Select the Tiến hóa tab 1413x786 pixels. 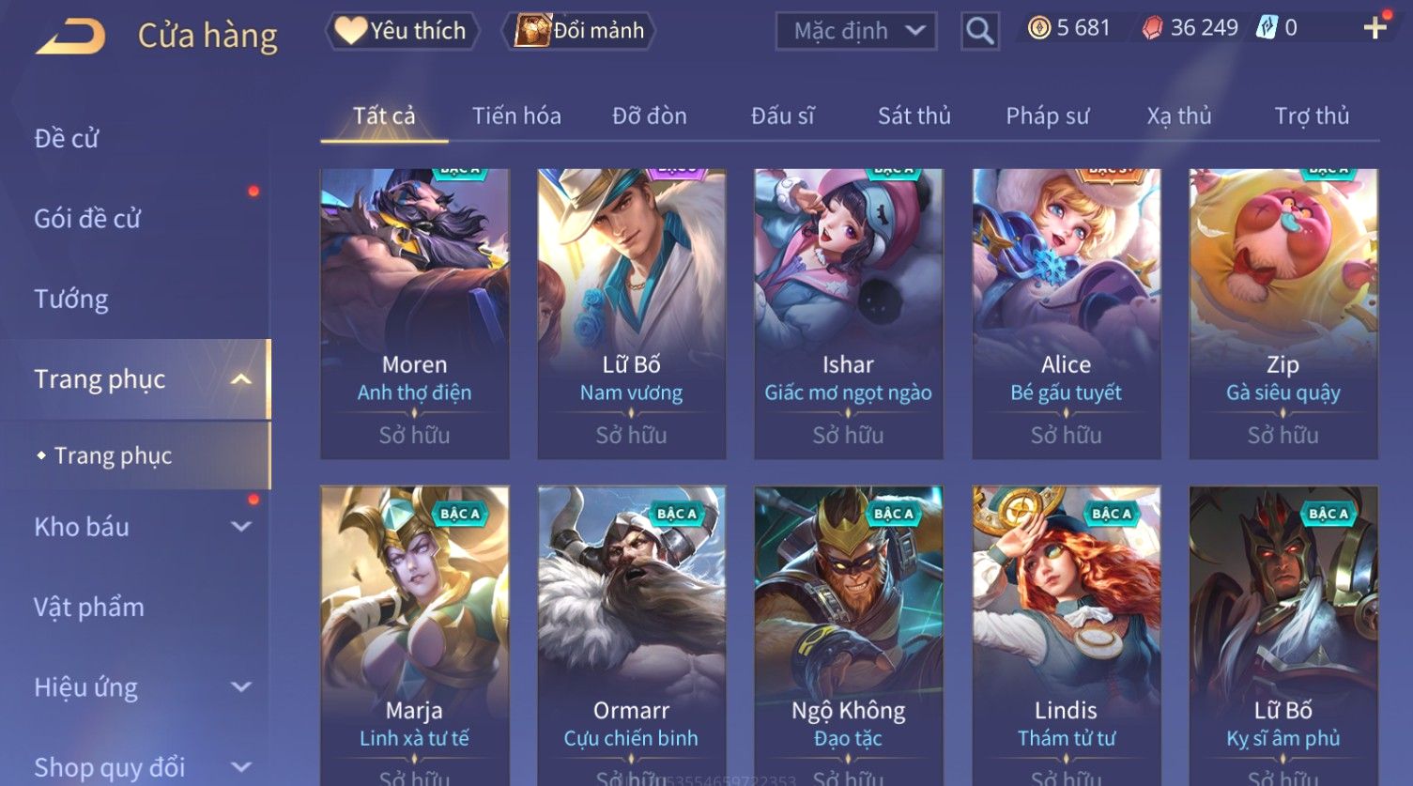[516, 116]
